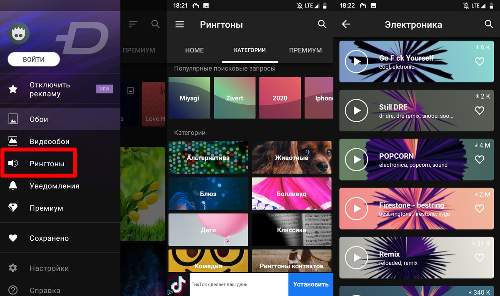This screenshot has height=296, width=500.
Task: Tap the video wallpaper icon beside Видеообои
Action: 13,141
